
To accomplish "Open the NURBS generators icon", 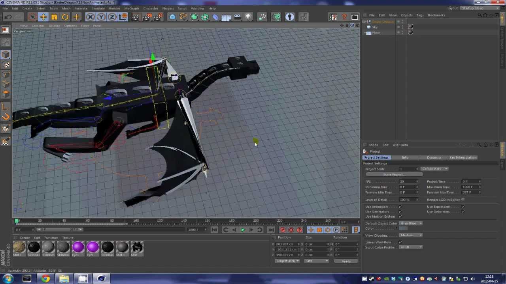I will [194, 17].
